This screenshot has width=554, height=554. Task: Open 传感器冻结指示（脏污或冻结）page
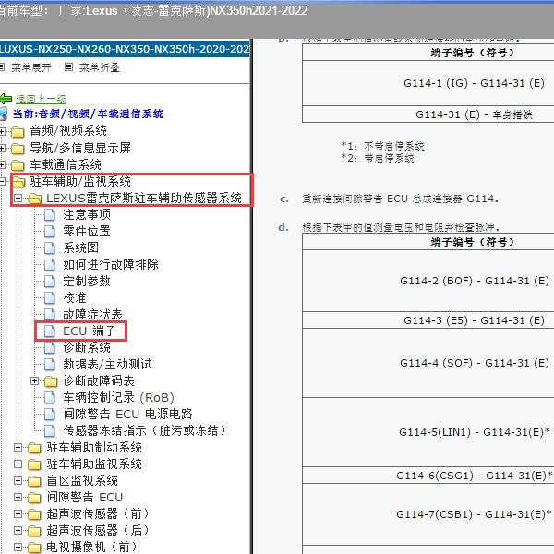[145, 430]
